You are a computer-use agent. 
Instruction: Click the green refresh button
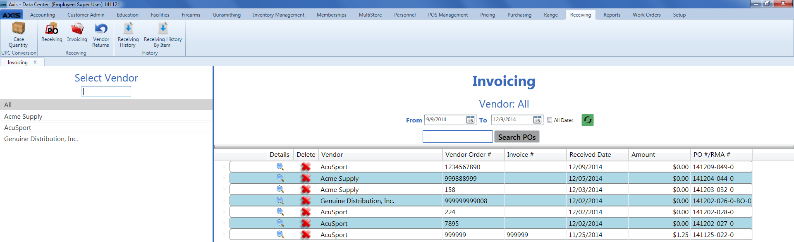pos(587,120)
